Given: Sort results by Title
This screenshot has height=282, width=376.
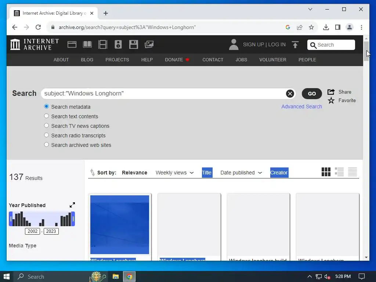Looking at the screenshot, I should pyautogui.click(x=207, y=173).
